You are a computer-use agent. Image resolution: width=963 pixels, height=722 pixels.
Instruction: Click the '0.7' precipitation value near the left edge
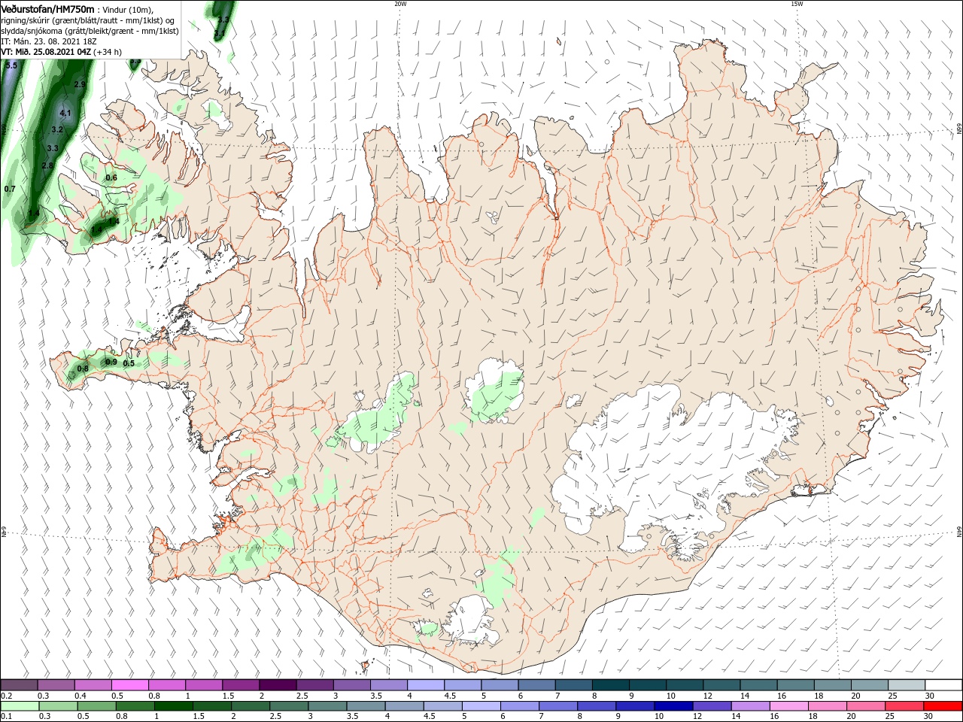point(10,189)
